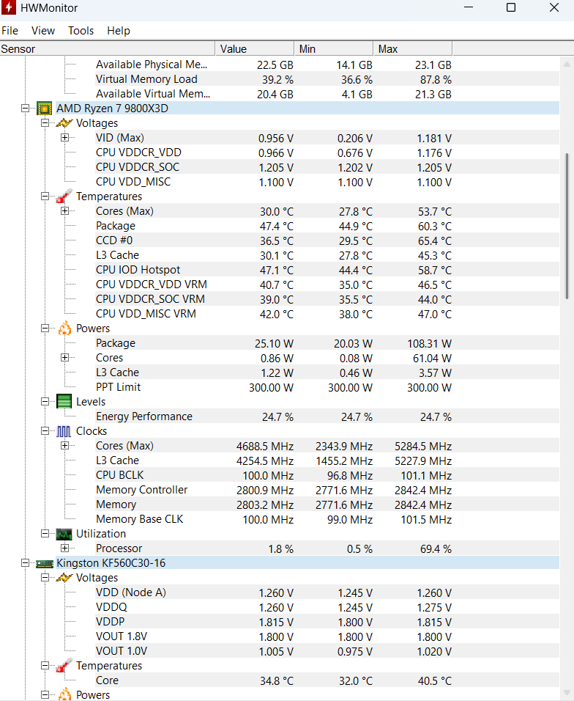Collapse the Kingston KF560C30-16 node
Screen dimensions: 574x701
click(26, 563)
